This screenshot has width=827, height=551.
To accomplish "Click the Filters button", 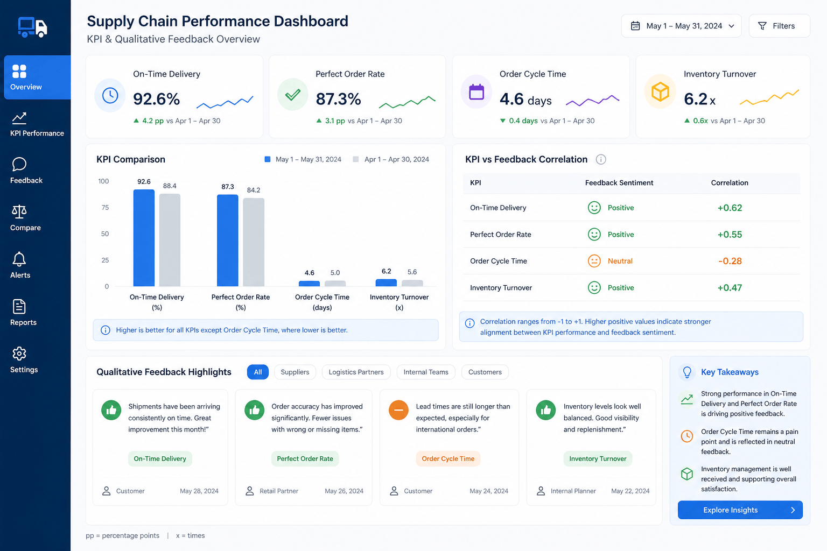I will [x=779, y=26].
